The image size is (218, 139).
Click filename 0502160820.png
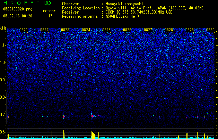(x=18, y=9)
